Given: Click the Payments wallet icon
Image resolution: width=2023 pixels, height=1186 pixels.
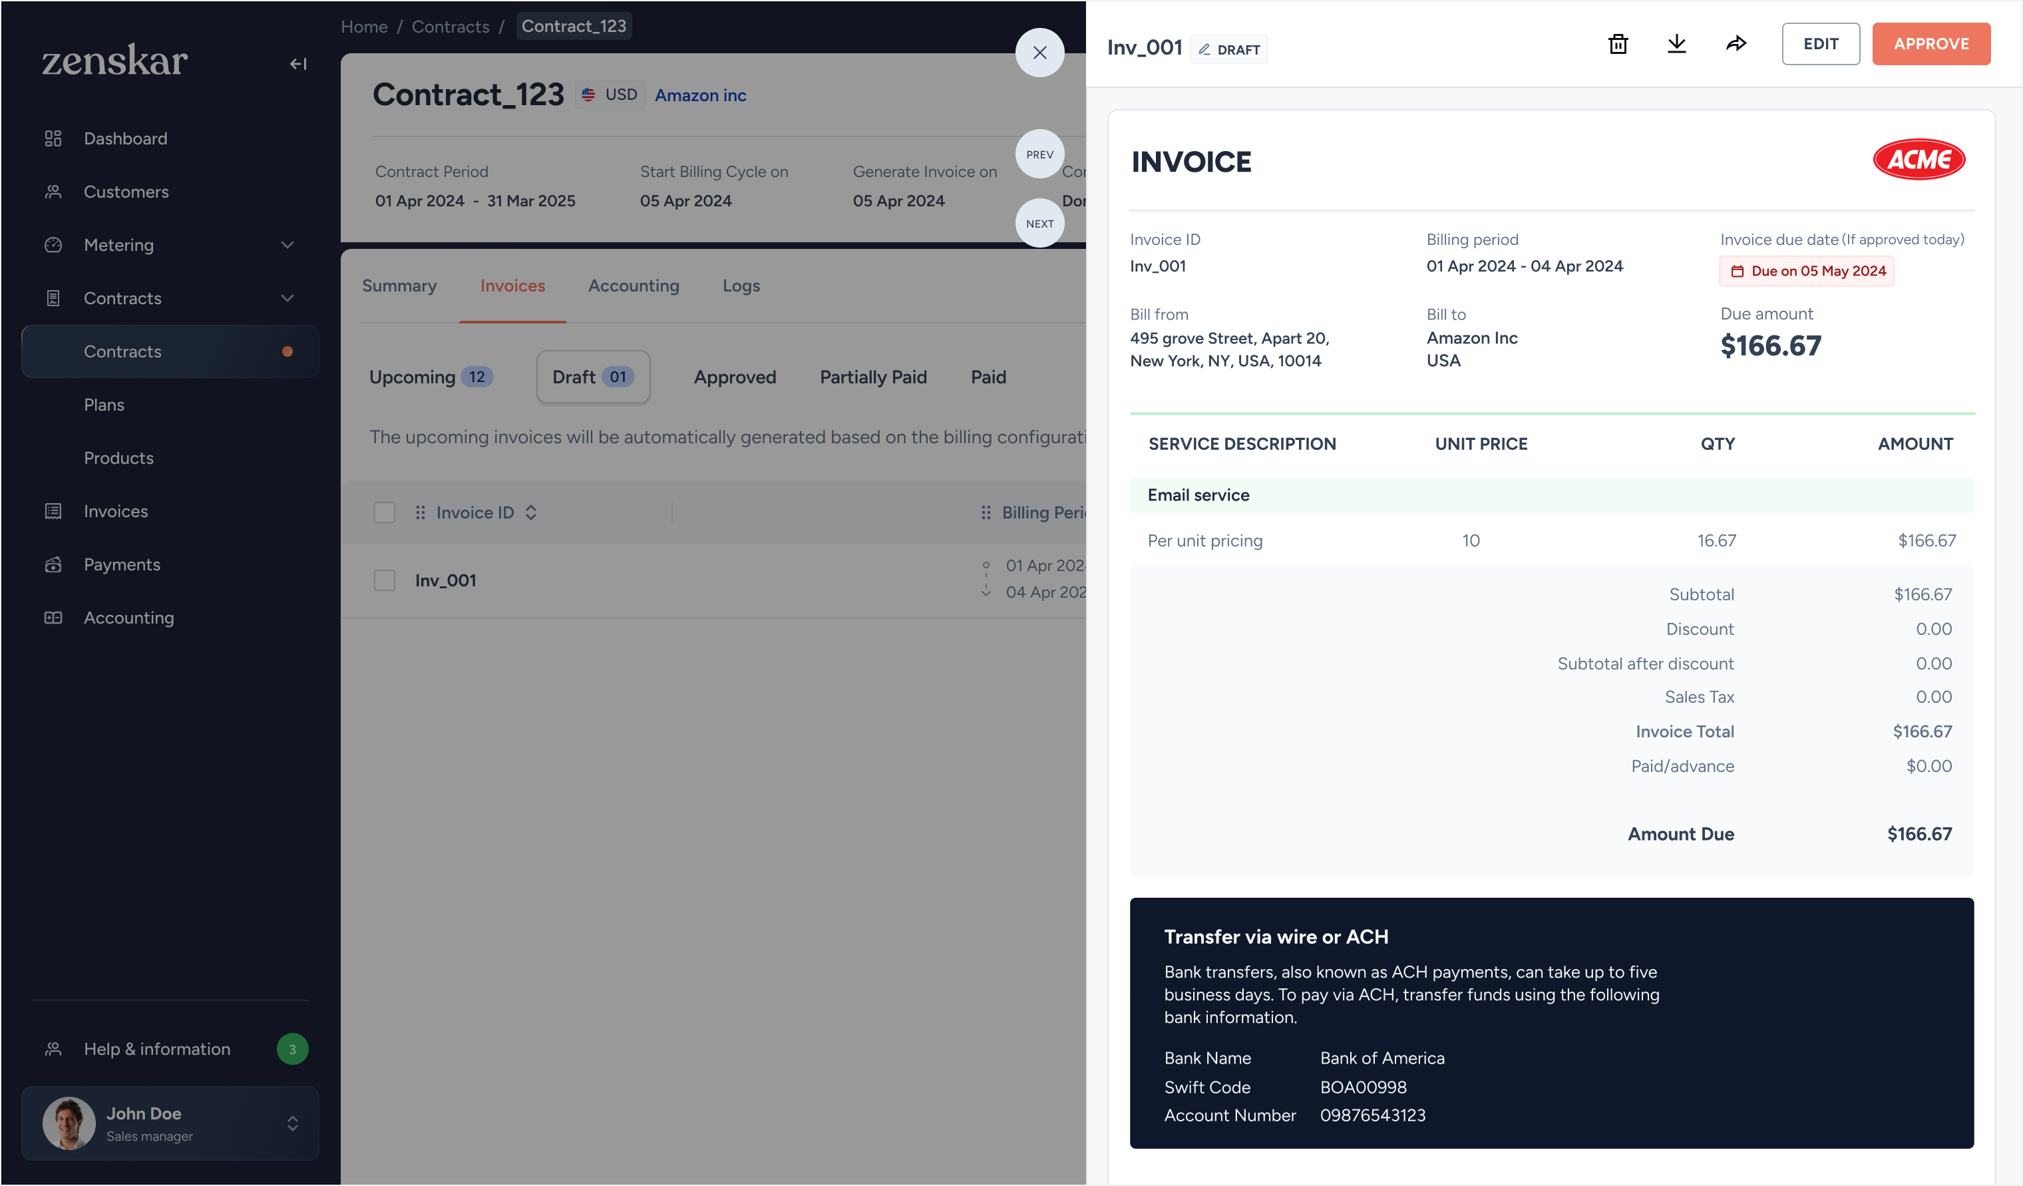Looking at the screenshot, I should tap(53, 564).
